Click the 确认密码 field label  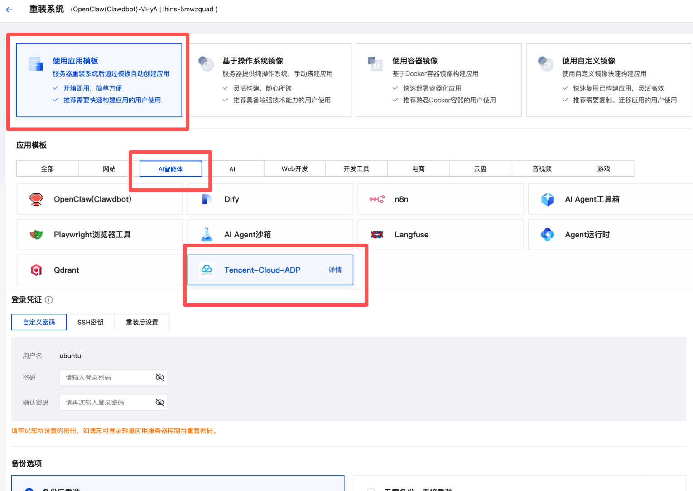pos(36,402)
